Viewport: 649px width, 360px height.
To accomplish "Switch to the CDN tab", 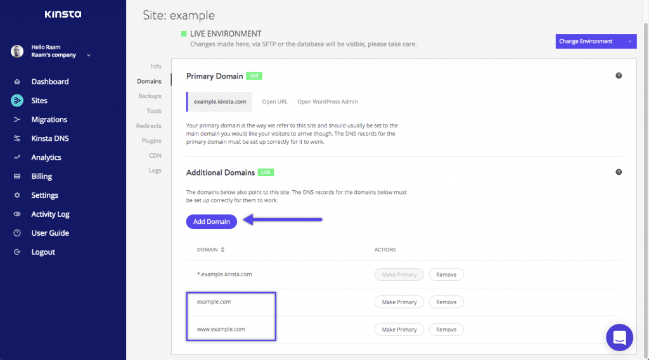I will click(x=155, y=155).
